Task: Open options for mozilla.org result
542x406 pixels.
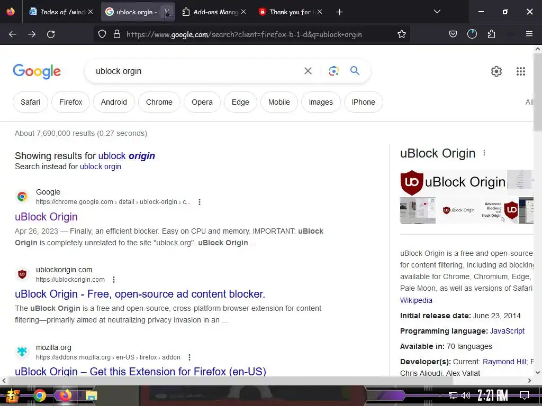Action: [189, 357]
